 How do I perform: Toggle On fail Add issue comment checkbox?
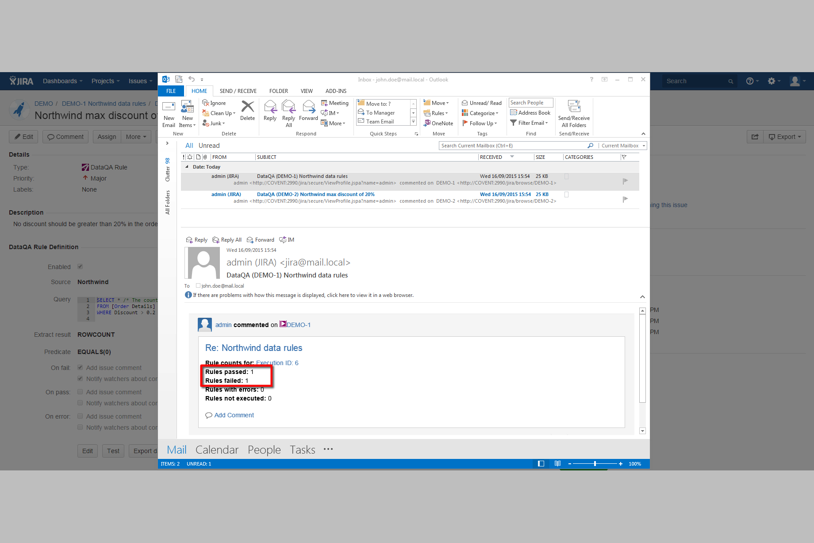pyautogui.click(x=80, y=367)
